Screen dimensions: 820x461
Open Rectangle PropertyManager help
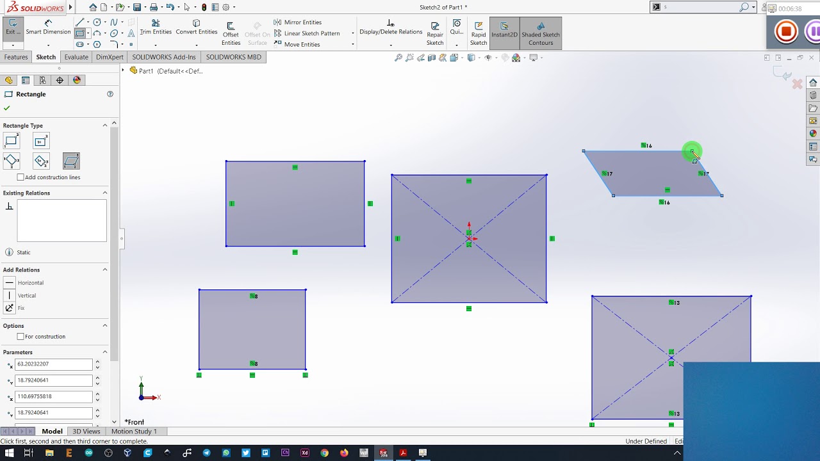point(110,94)
